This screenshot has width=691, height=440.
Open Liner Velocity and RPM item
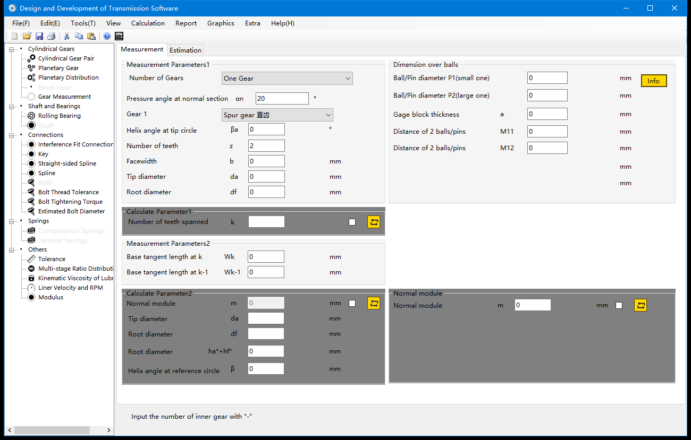coord(71,288)
